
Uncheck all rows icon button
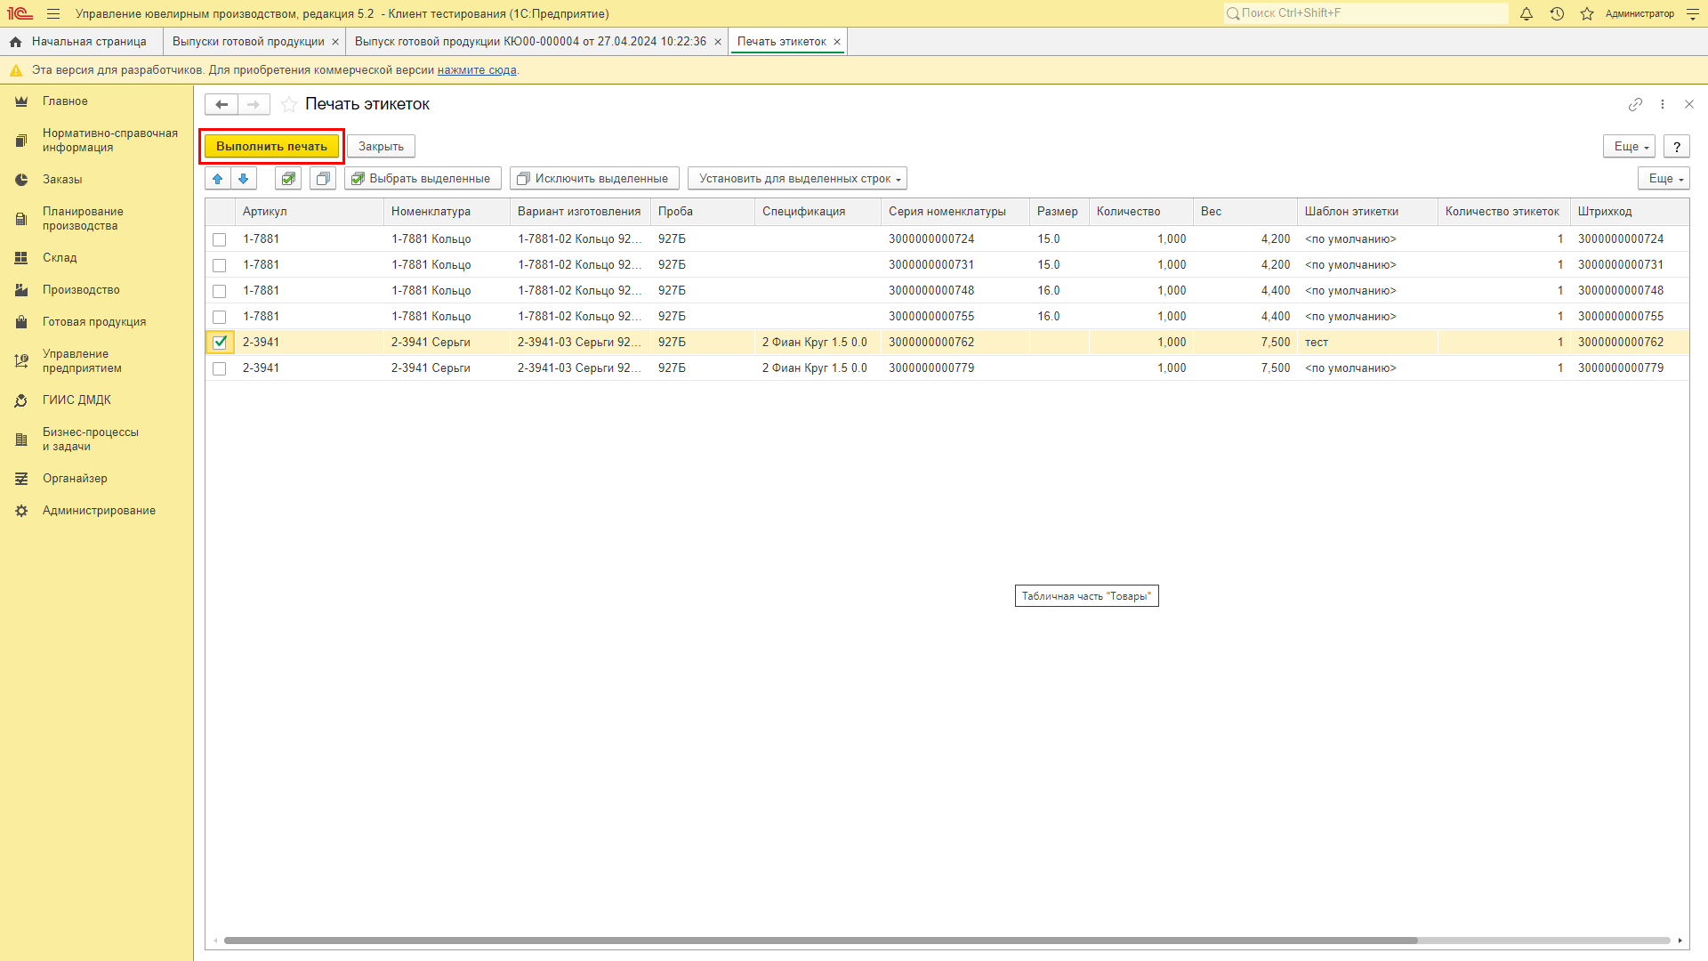323,179
